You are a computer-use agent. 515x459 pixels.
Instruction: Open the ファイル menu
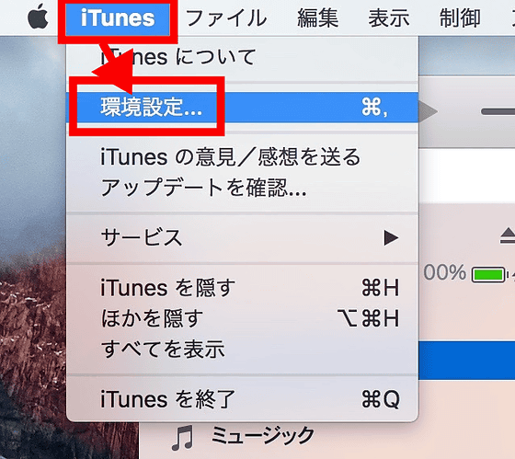coord(226,18)
